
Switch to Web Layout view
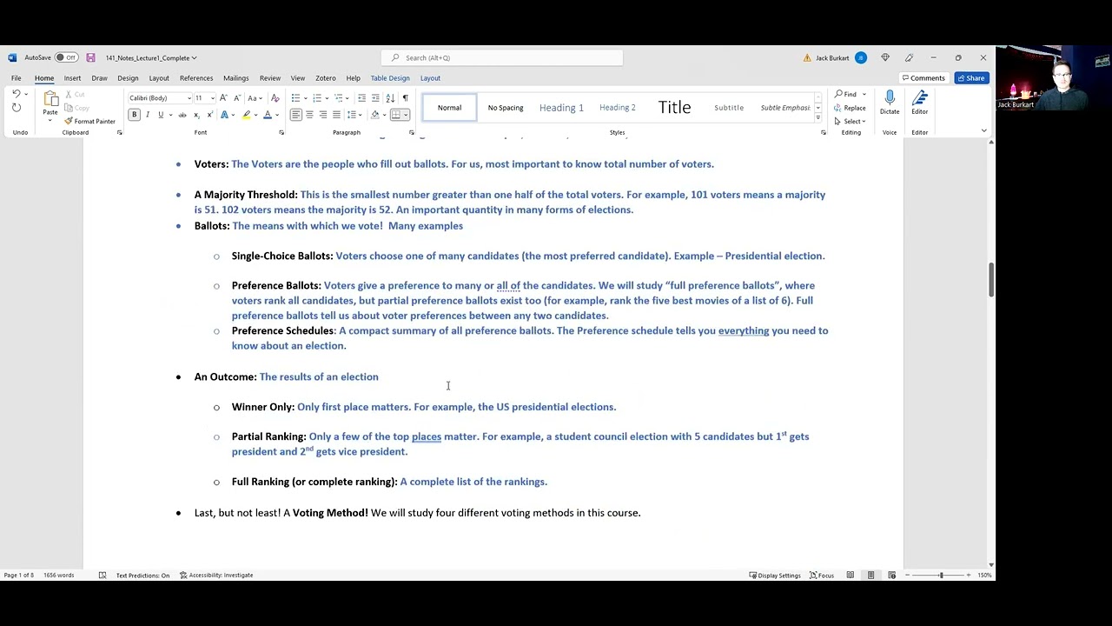coord(890,575)
